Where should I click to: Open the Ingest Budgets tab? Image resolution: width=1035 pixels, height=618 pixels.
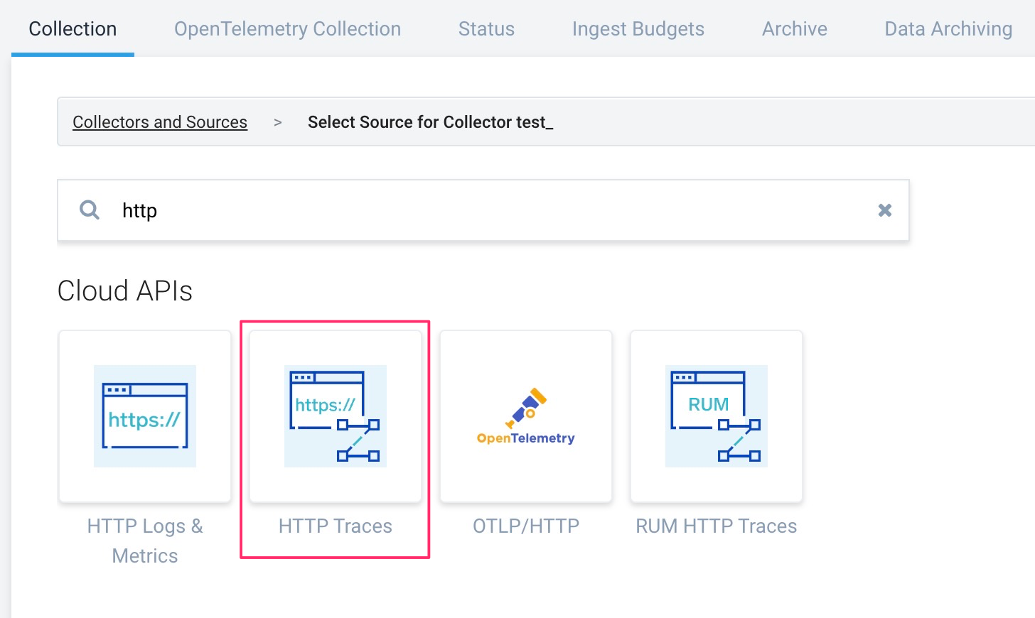click(x=638, y=29)
